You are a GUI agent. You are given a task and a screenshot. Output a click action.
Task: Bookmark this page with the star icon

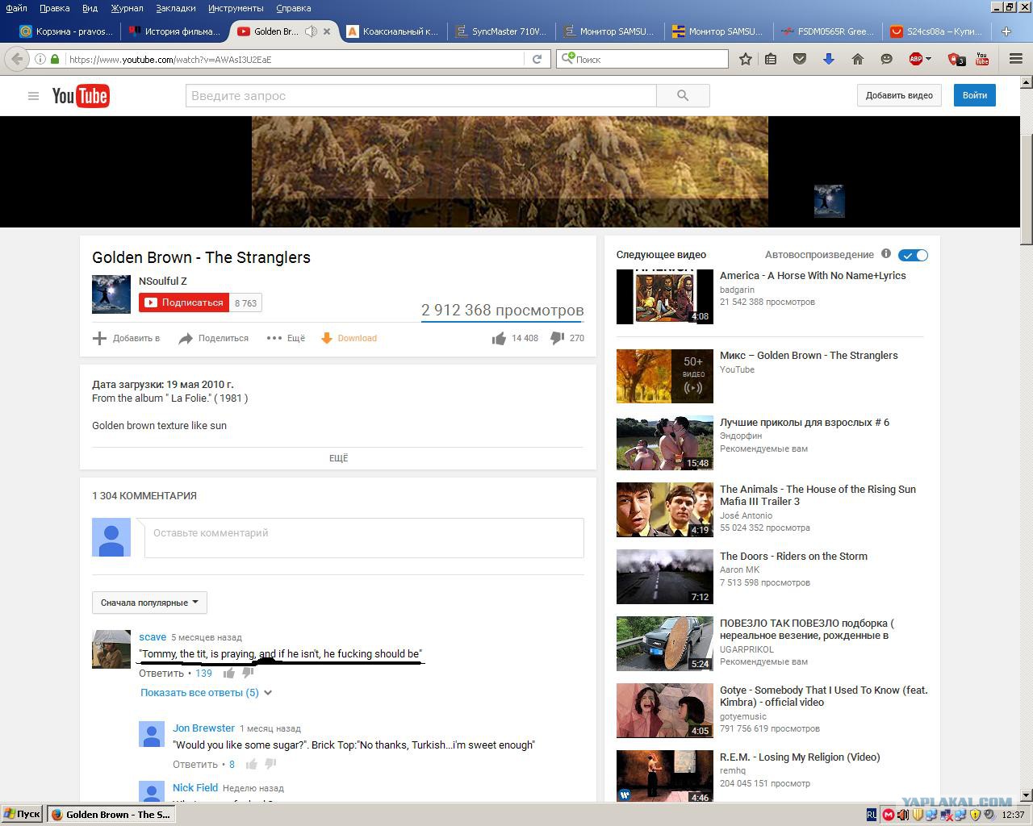(x=746, y=59)
